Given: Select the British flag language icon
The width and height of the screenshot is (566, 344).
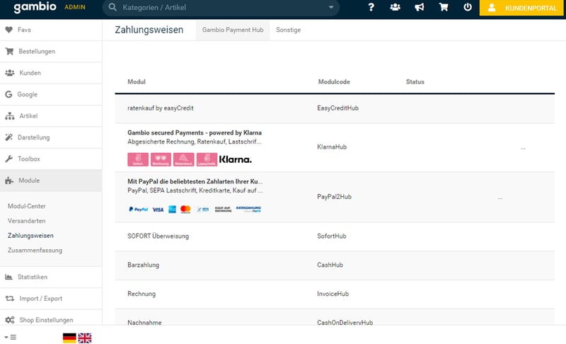Looking at the screenshot, I should 85,338.
